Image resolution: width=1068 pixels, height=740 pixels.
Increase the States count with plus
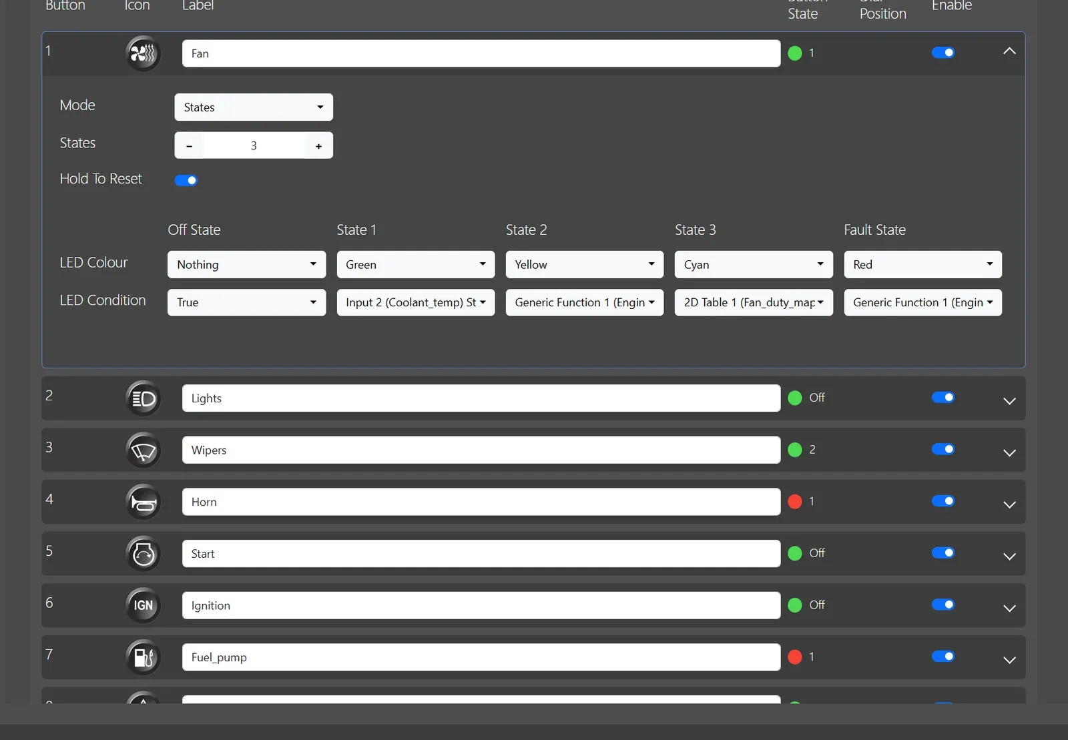click(318, 146)
